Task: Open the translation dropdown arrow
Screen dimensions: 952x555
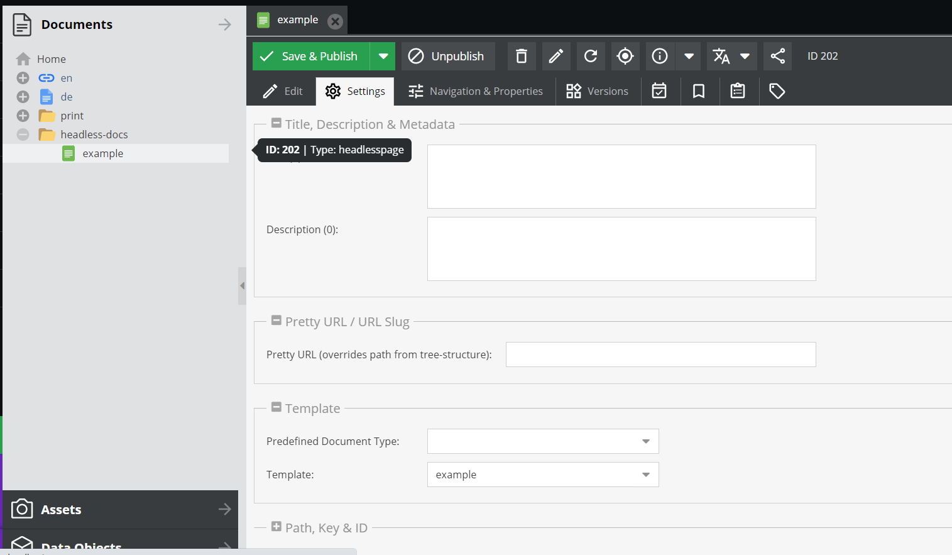Action: pyautogui.click(x=745, y=57)
